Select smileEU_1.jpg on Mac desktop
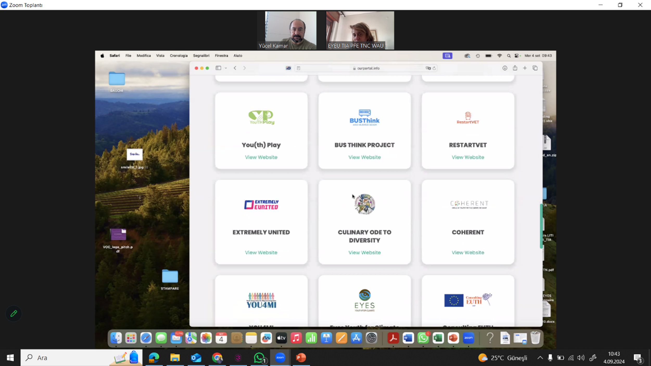 [x=134, y=158]
